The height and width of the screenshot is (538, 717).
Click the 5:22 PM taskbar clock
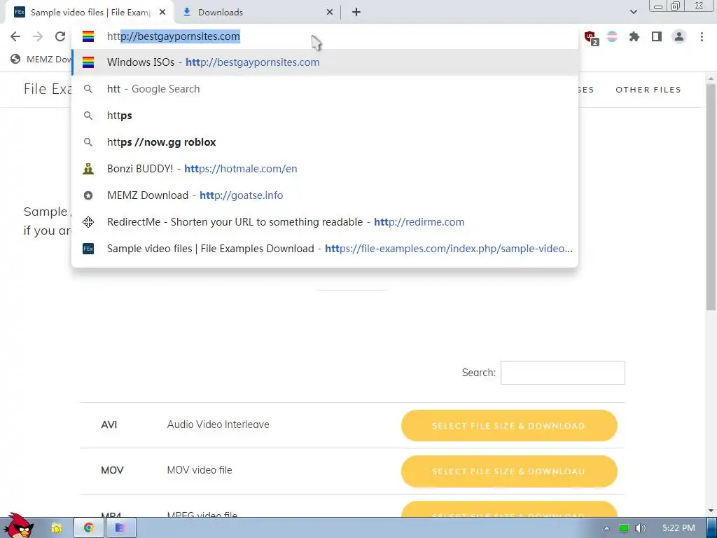coord(678,528)
